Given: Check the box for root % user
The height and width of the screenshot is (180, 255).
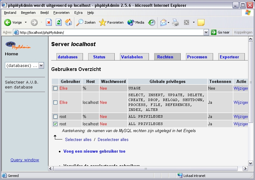Looking at the screenshot, I should click(x=55, y=116).
